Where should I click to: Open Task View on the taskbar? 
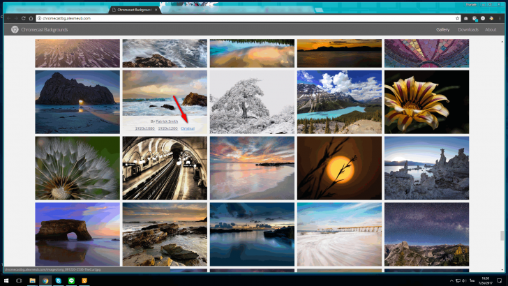pos(19,280)
